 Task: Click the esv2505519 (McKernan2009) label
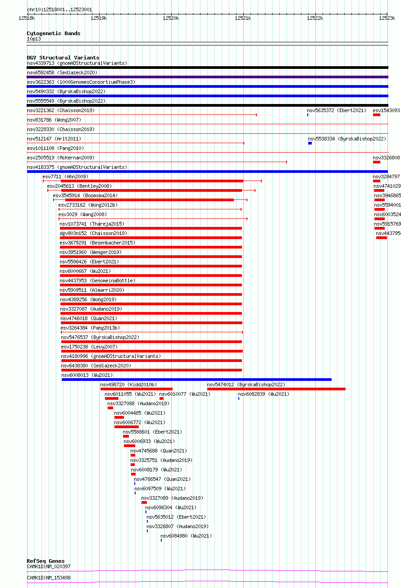(61, 158)
